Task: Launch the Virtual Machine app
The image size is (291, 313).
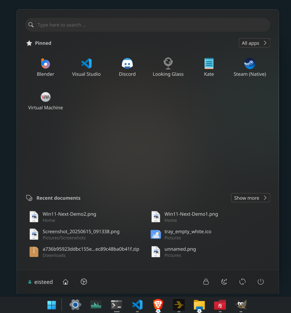Action: click(45, 101)
